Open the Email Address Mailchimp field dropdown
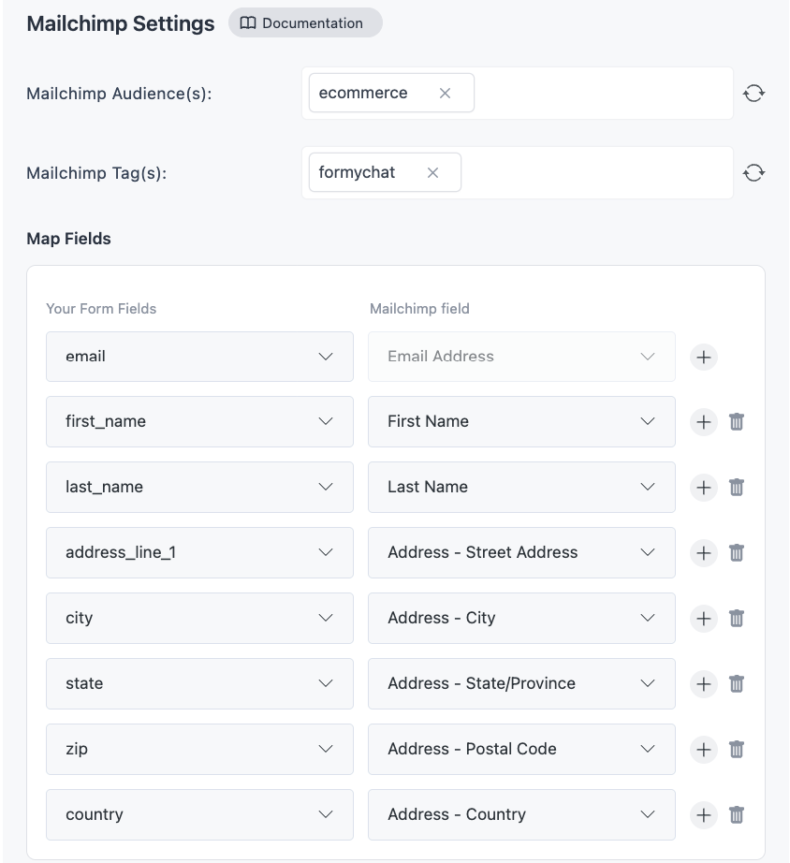This screenshot has width=790, height=863. click(522, 357)
